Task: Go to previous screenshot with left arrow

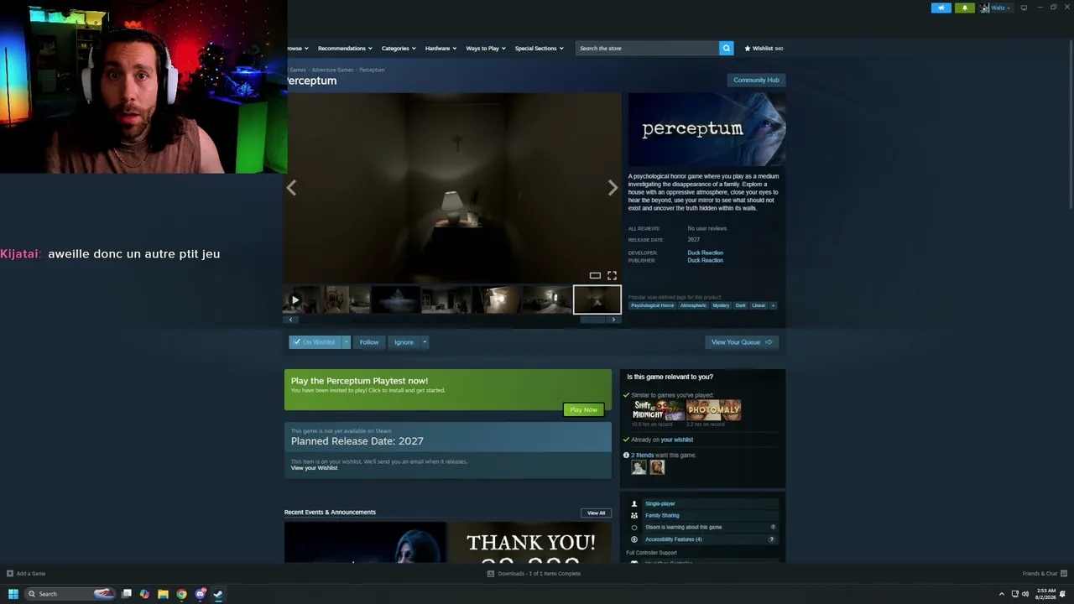Action: (291, 188)
